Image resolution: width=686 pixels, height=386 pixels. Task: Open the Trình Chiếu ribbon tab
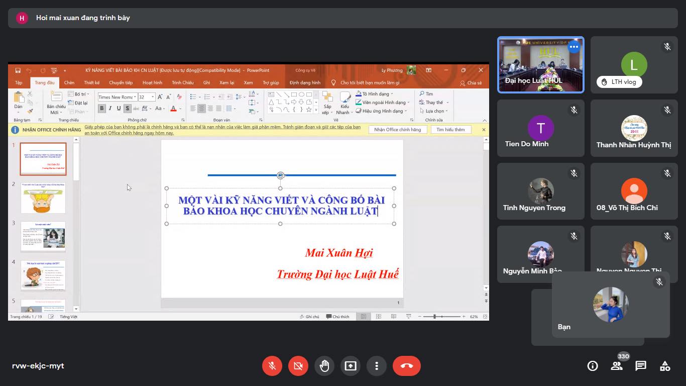182,82
